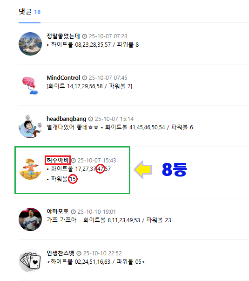The image size is (249, 281).
Task: Click the yellow left-pointing arrow
Action: (143, 169)
